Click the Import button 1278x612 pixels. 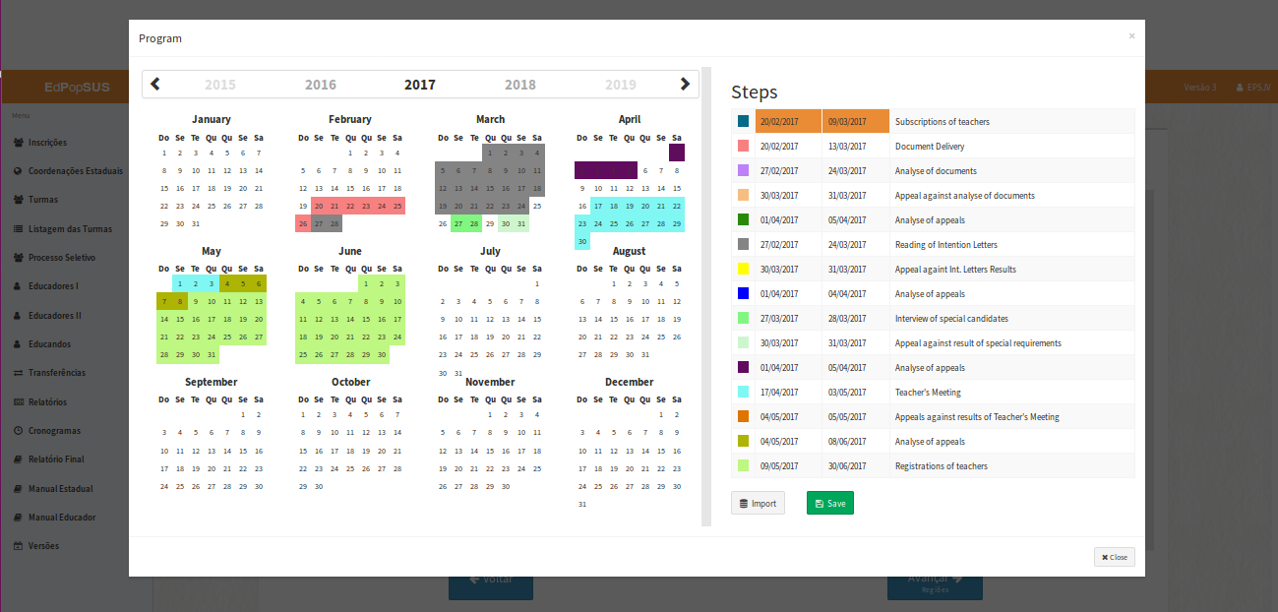point(758,503)
